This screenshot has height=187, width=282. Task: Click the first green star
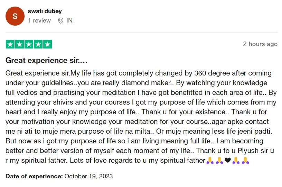[10, 44]
